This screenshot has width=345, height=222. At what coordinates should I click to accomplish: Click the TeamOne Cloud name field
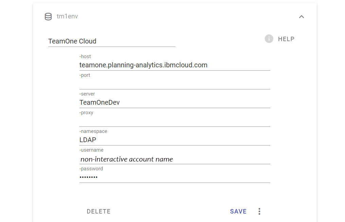(112, 41)
